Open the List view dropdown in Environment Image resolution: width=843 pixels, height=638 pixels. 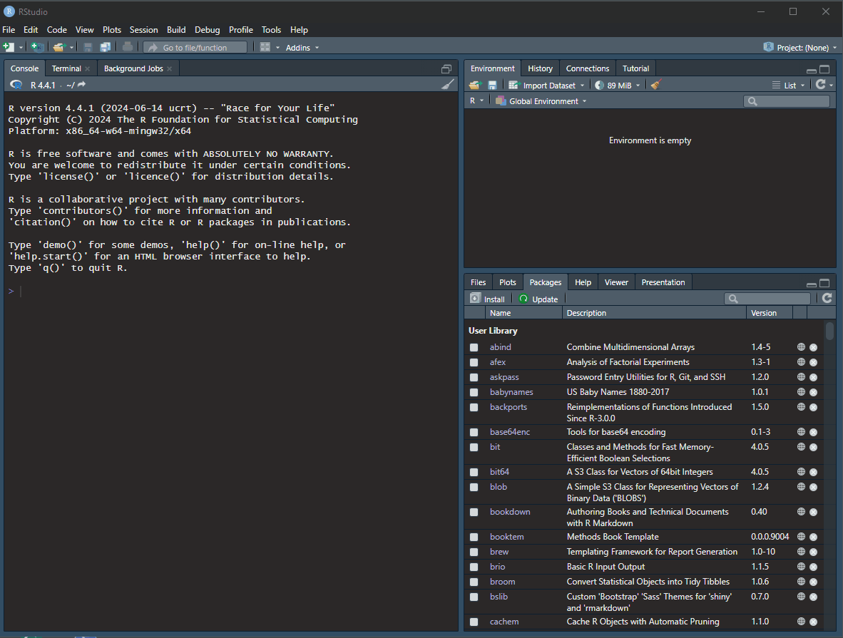point(789,85)
